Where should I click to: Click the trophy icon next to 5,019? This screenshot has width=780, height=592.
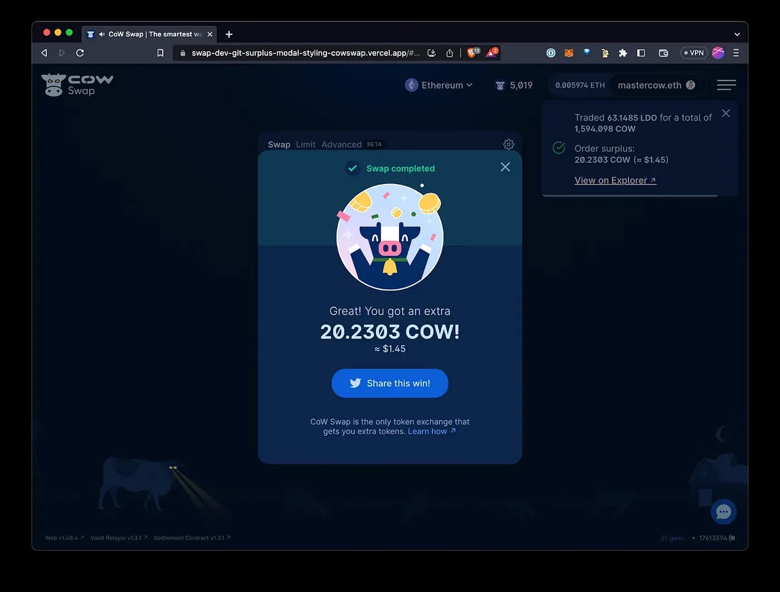pyautogui.click(x=499, y=85)
